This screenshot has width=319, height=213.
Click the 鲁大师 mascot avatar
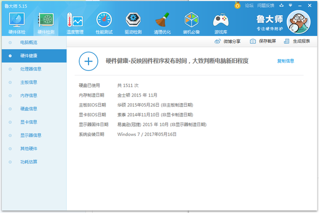click(x=298, y=22)
